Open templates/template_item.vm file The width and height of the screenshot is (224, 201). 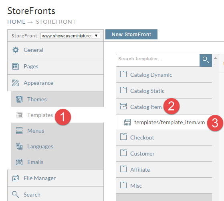[x=164, y=122]
